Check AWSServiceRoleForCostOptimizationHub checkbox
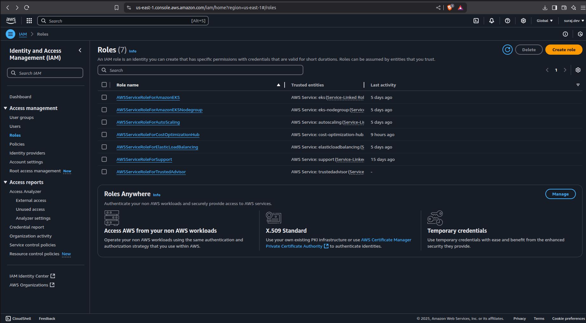Image resolution: width=586 pixels, height=323 pixels. (104, 134)
